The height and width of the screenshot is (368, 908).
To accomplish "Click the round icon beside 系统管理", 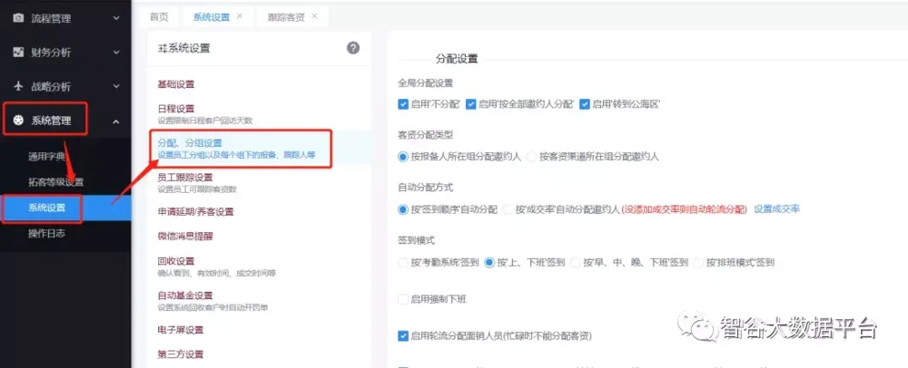I will click(x=18, y=121).
